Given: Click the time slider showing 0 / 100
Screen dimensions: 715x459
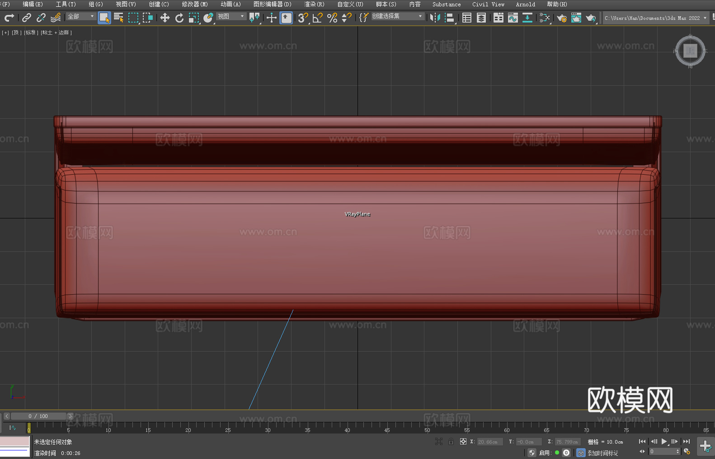Looking at the screenshot, I should (x=38, y=416).
